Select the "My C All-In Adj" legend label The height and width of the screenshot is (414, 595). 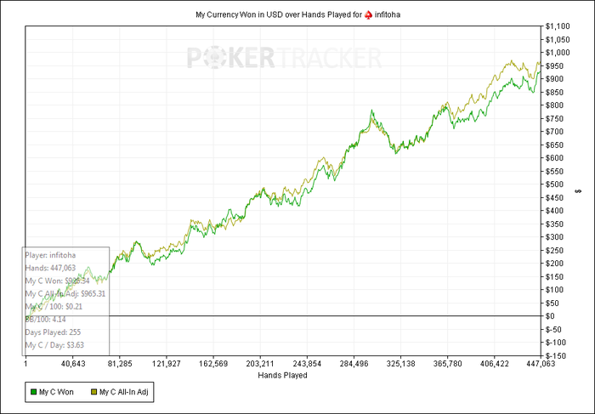124,392
